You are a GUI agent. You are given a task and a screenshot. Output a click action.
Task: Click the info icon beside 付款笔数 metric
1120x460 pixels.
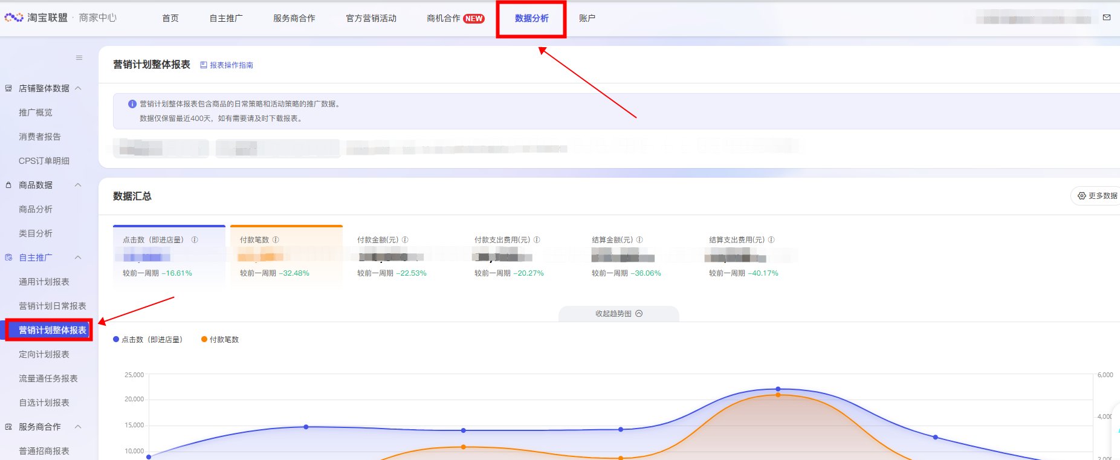(276, 240)
